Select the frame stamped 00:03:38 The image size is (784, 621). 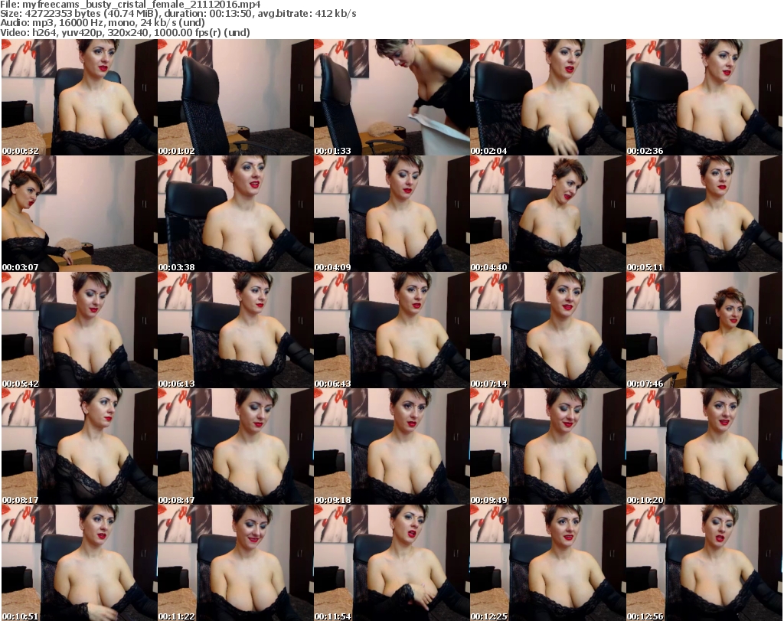pyautogui.click(x=236, y=214)
